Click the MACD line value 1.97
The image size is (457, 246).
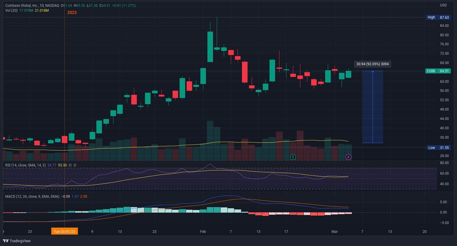(x=75, y=197)
